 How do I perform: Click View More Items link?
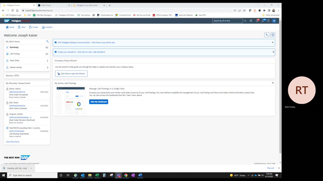(13, 142)
